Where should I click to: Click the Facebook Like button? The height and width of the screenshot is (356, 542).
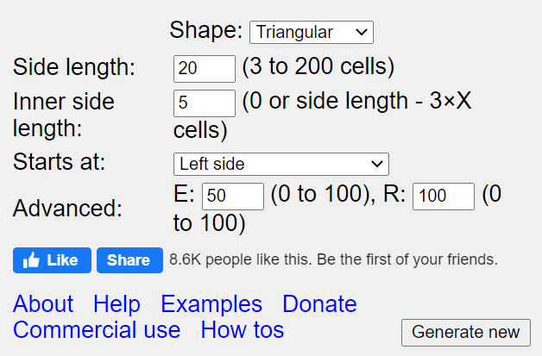coord(52,260)
